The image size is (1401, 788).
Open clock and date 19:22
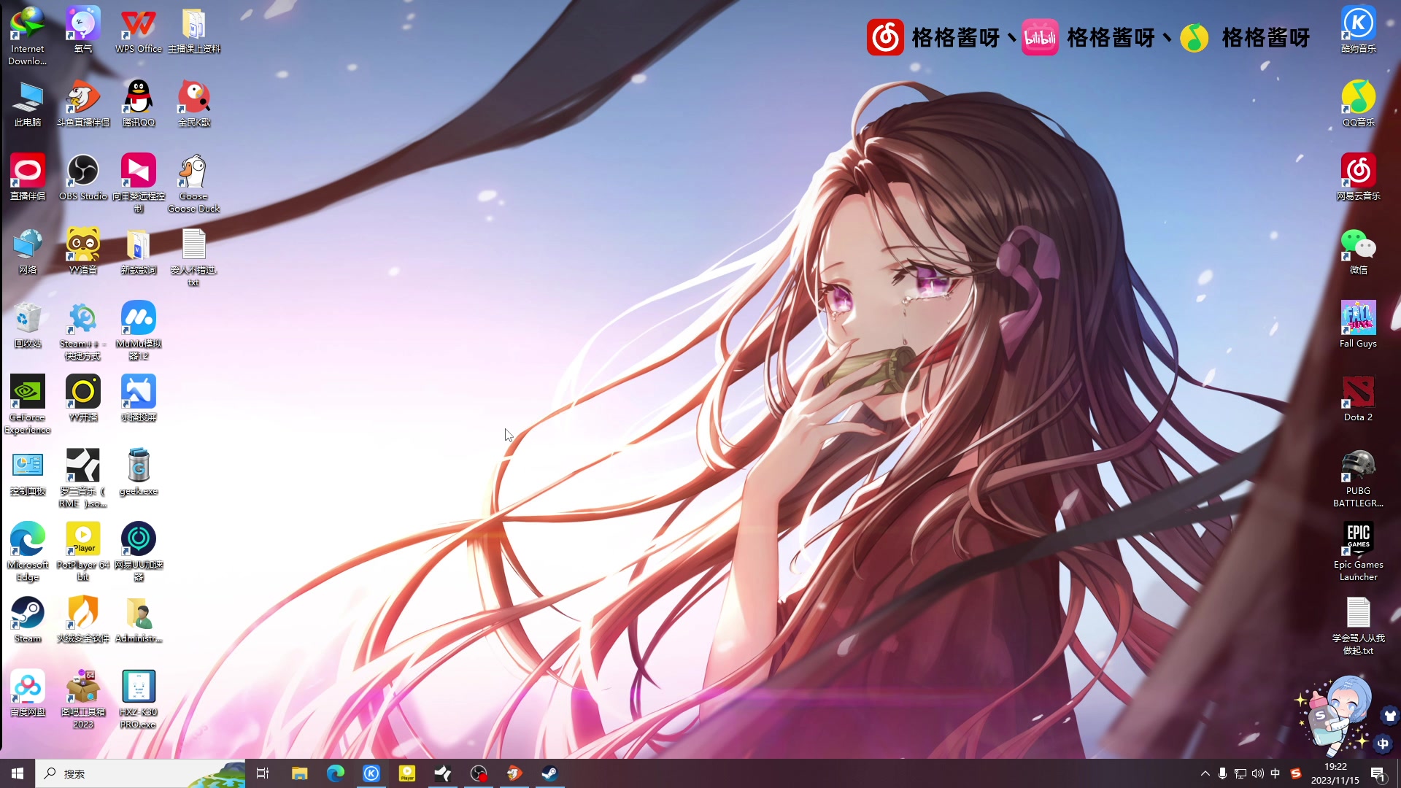point(1335,773)
